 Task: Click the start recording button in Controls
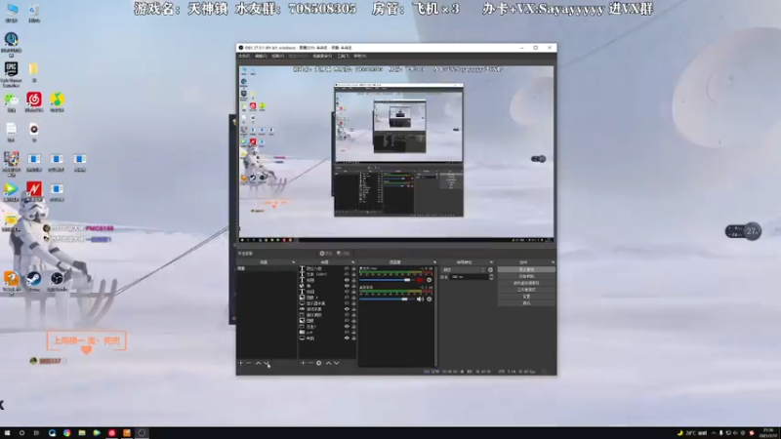click(526, 276)
